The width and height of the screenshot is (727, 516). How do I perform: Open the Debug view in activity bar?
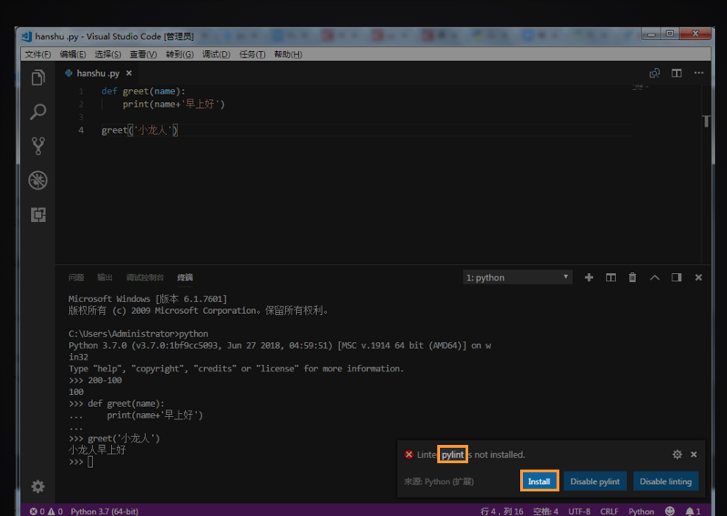point(38,180)
